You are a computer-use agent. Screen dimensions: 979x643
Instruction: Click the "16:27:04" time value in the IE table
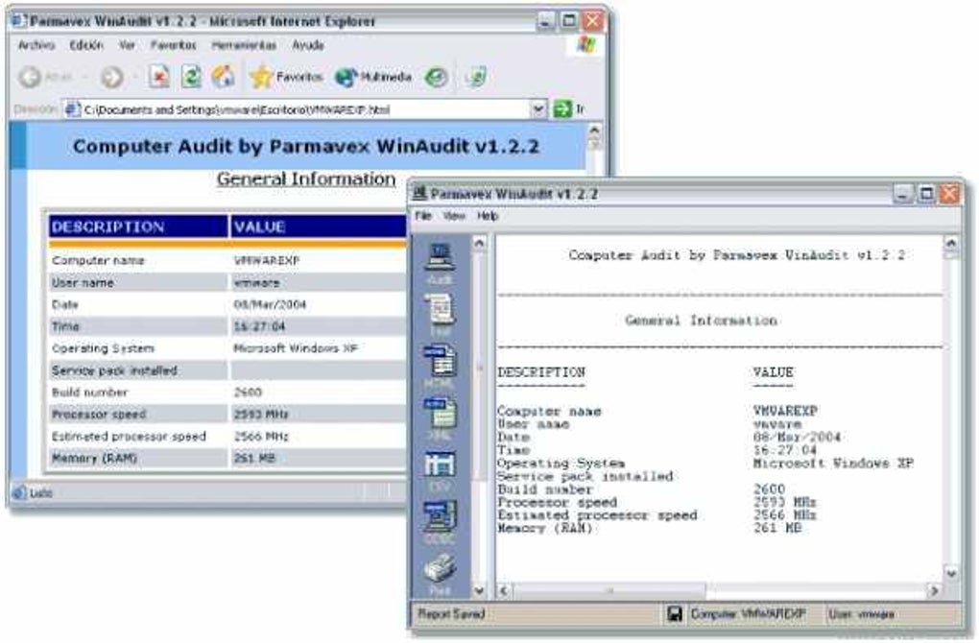pyautogui.click(x=259, y=326)
